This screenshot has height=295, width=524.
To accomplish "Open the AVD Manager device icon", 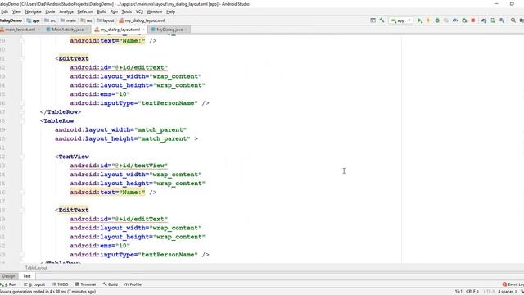I will coord(493,20).
